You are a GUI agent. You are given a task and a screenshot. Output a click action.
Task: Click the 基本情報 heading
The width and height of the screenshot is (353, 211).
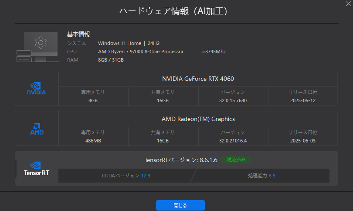point(78,35)
